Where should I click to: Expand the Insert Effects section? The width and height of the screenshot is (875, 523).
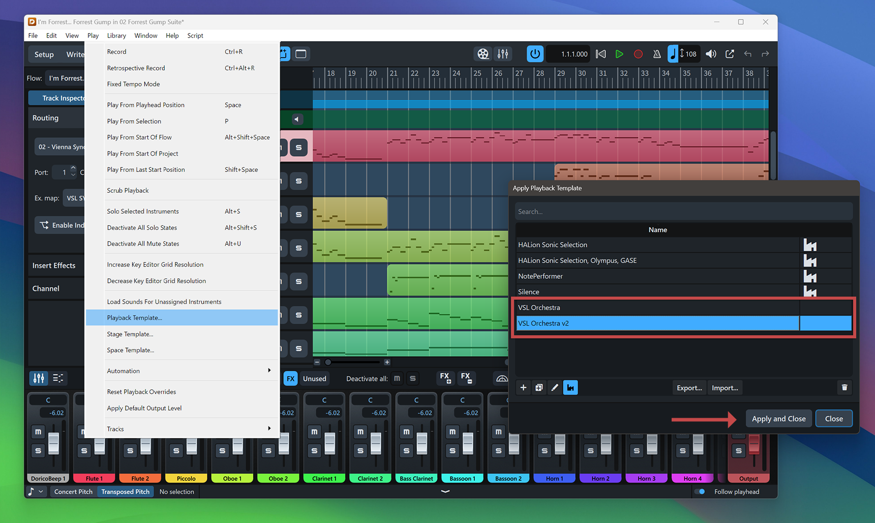tap(56, 266)
